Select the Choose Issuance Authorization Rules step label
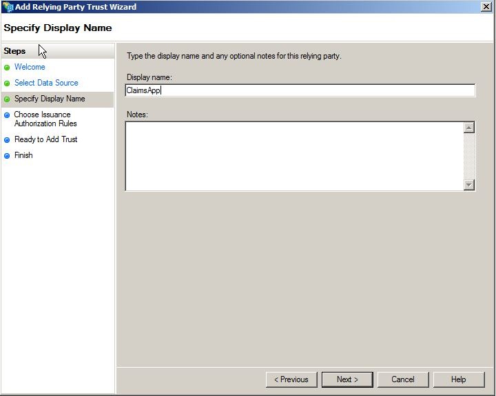496x396 pixels. coord(45,119)
